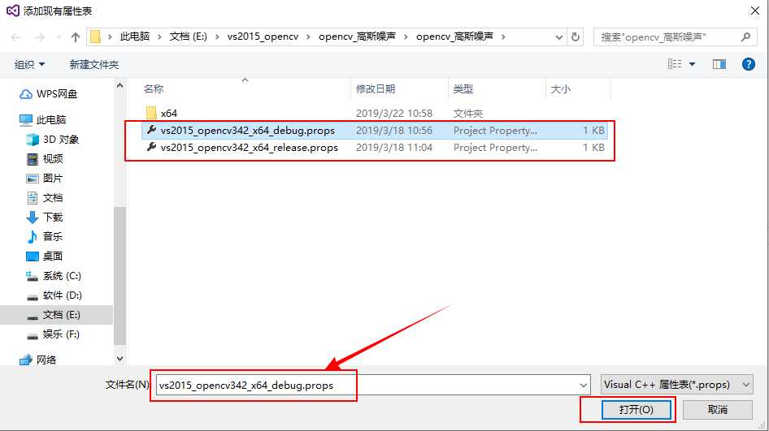The image size is (769, 431).
Task: Click first opencv_高斯噪声 breadcrumb segment
Action: (x=357, y=37)
